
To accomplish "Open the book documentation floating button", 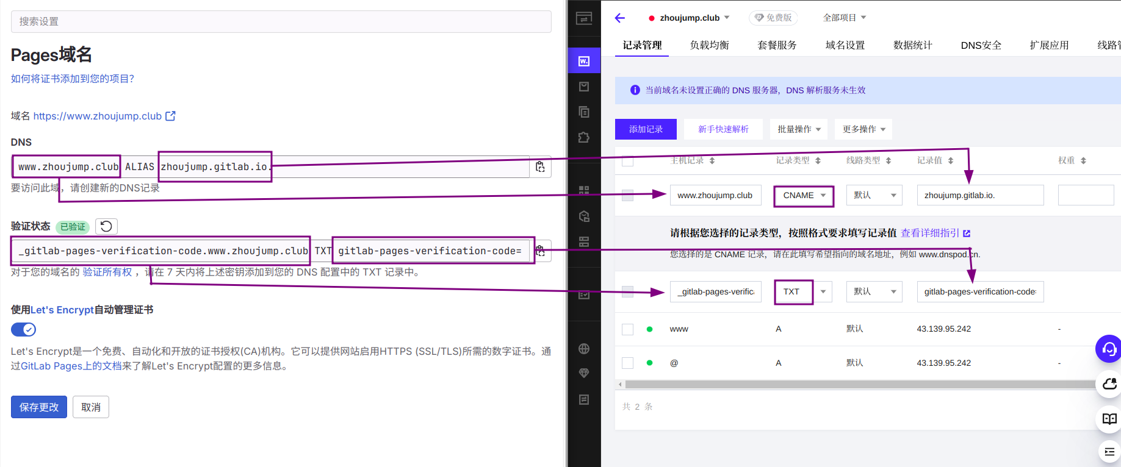I will pyautogui.click(x=1109, y=419).
